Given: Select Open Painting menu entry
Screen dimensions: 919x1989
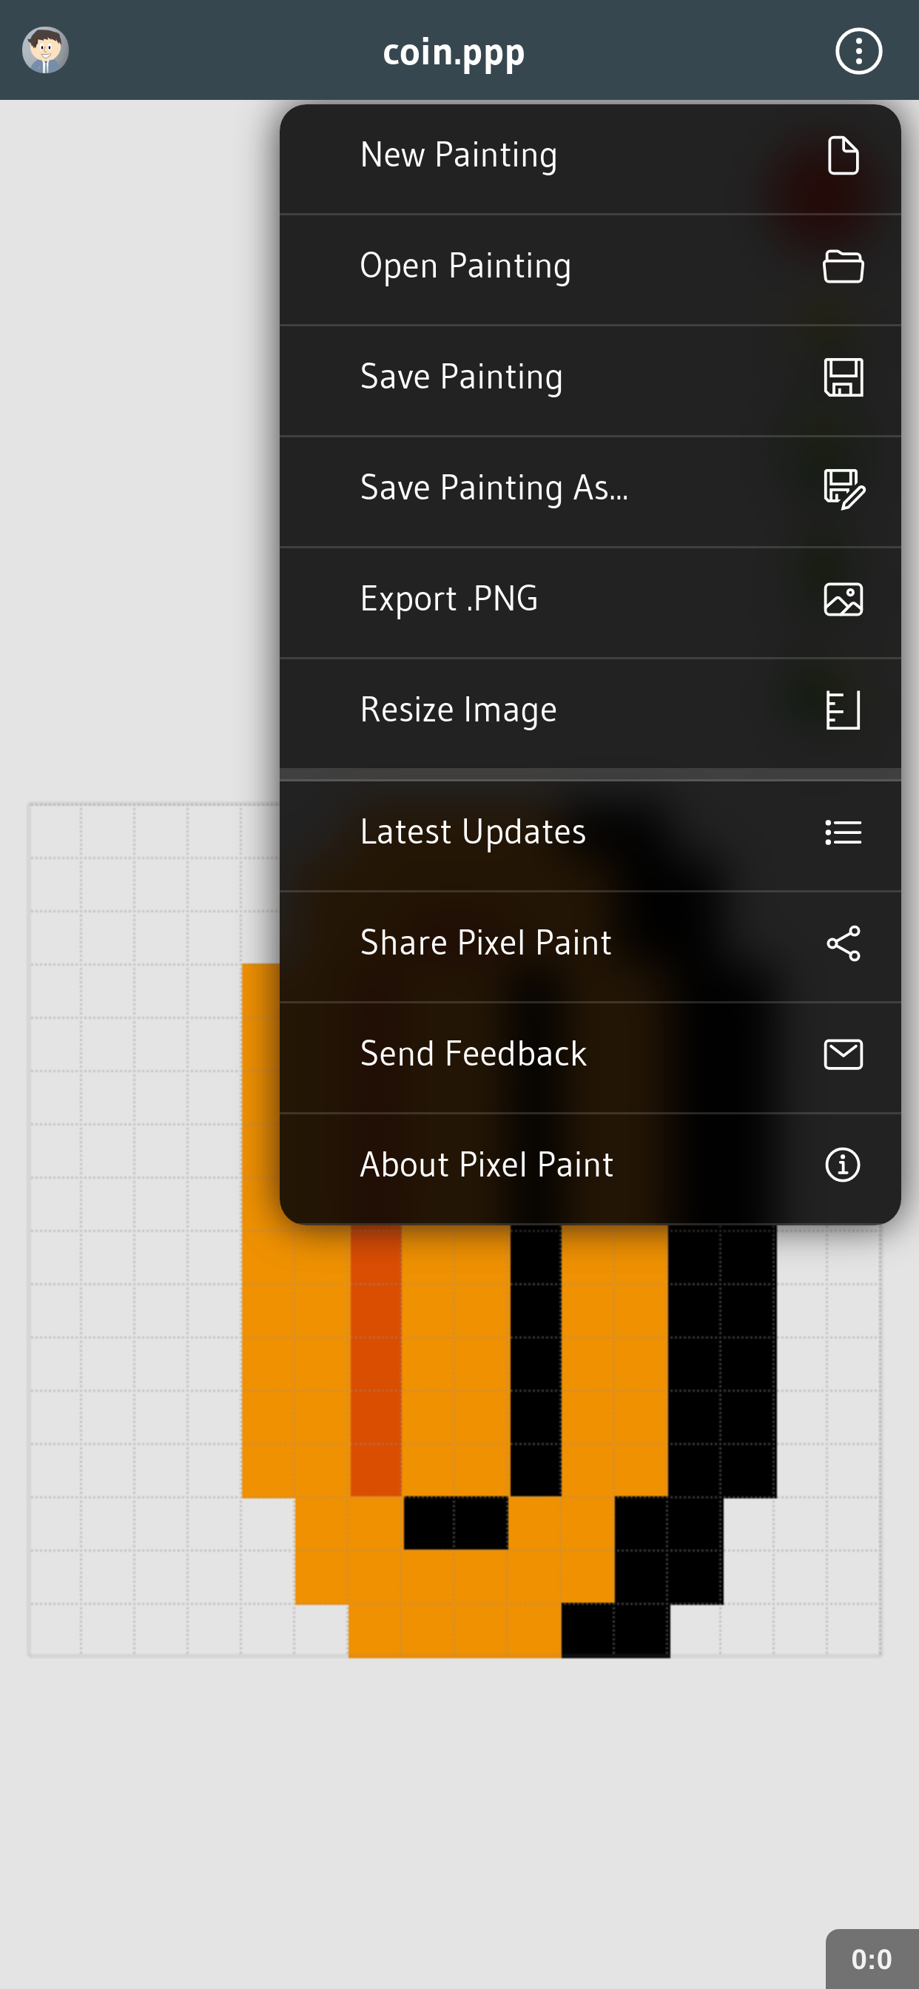Looking at the screenshot, I should coord(465,266).
